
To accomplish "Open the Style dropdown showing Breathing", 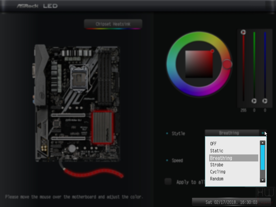I will (232, 133).
